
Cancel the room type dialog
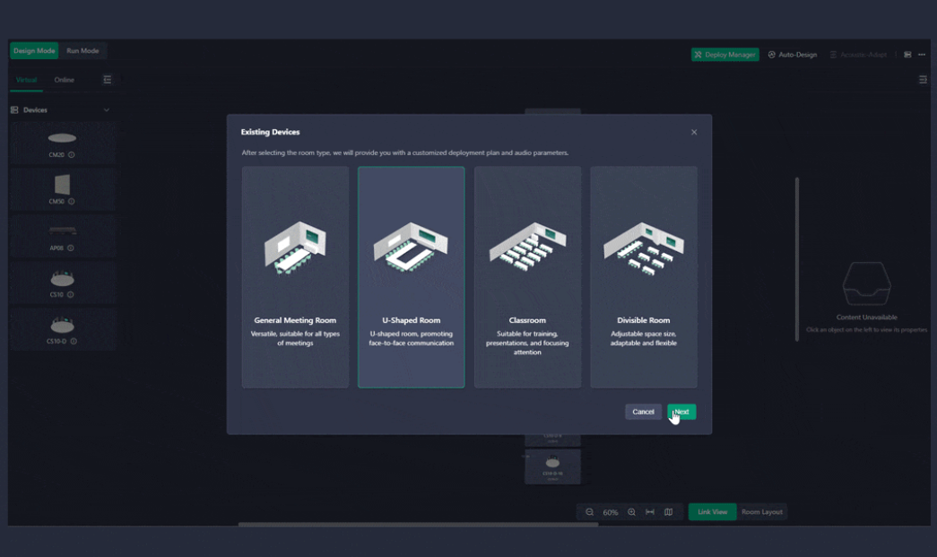click(643, 412)
